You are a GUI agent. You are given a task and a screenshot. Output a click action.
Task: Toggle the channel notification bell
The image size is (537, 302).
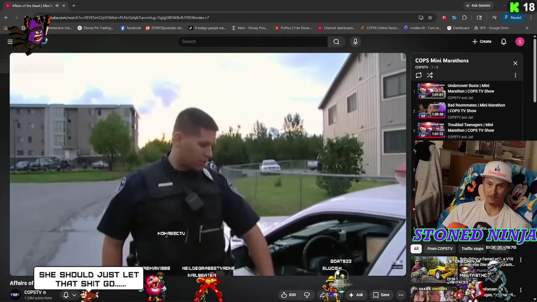click(x=66, y=295)
